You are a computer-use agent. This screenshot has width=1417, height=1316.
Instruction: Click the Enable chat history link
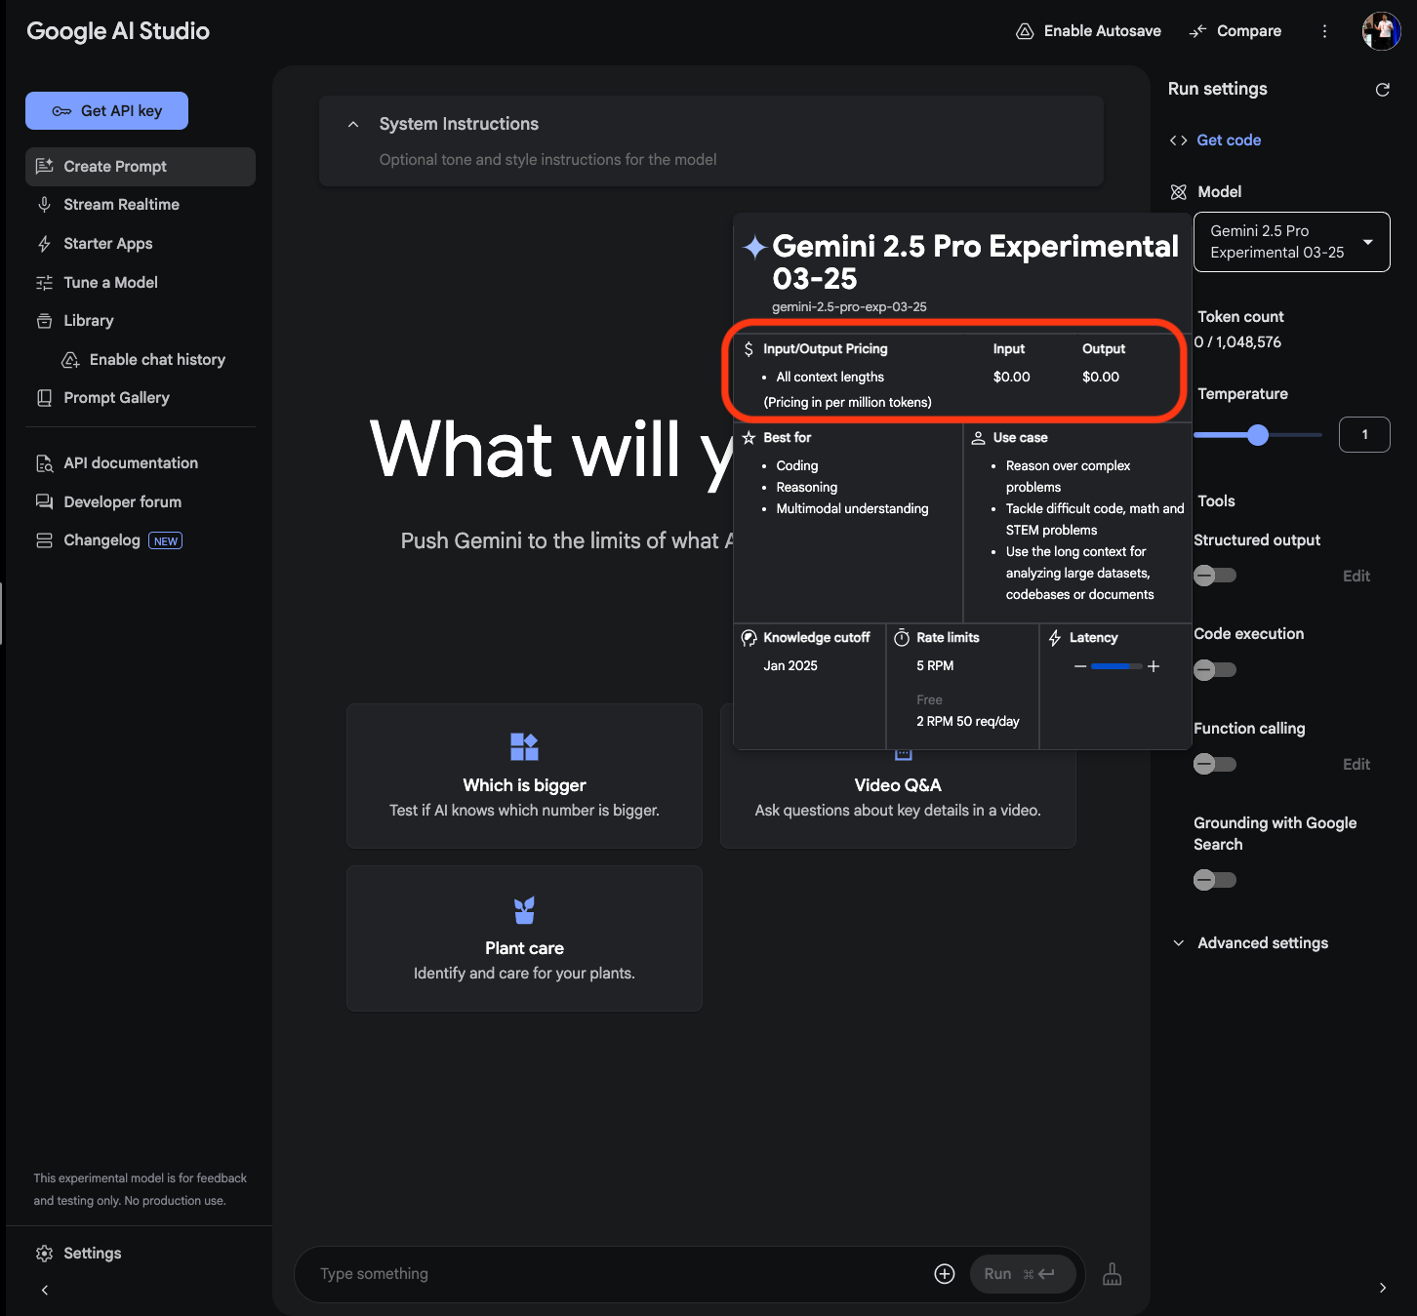pos(157,360)
